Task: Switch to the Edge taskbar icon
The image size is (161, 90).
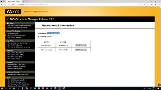Action: pyautogui.click(x=59, y=88)
